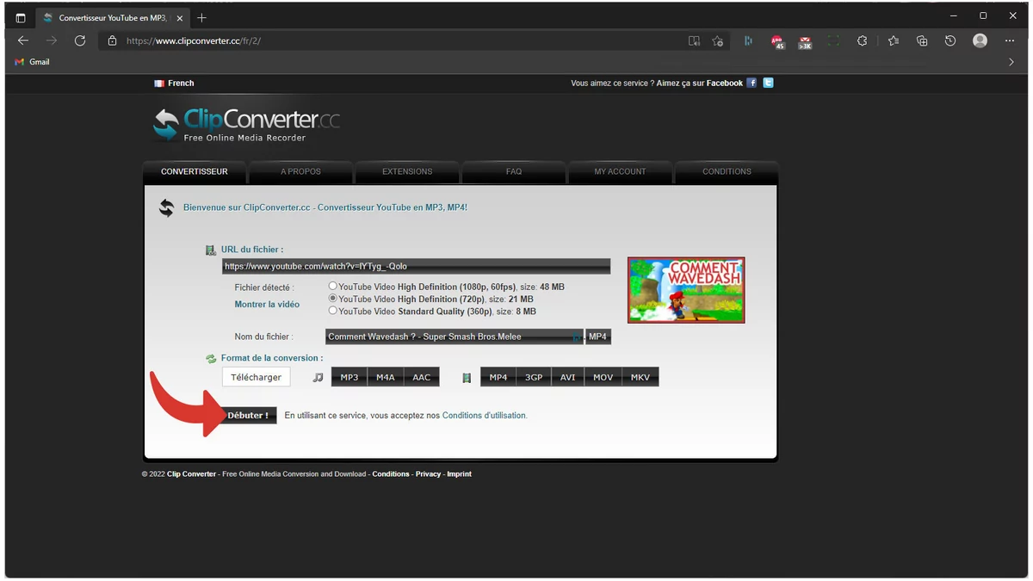Viewport: 1033px width, 581px height.
Task: Open the MY ACCOUNT tab
Action: tap(620, 171)
